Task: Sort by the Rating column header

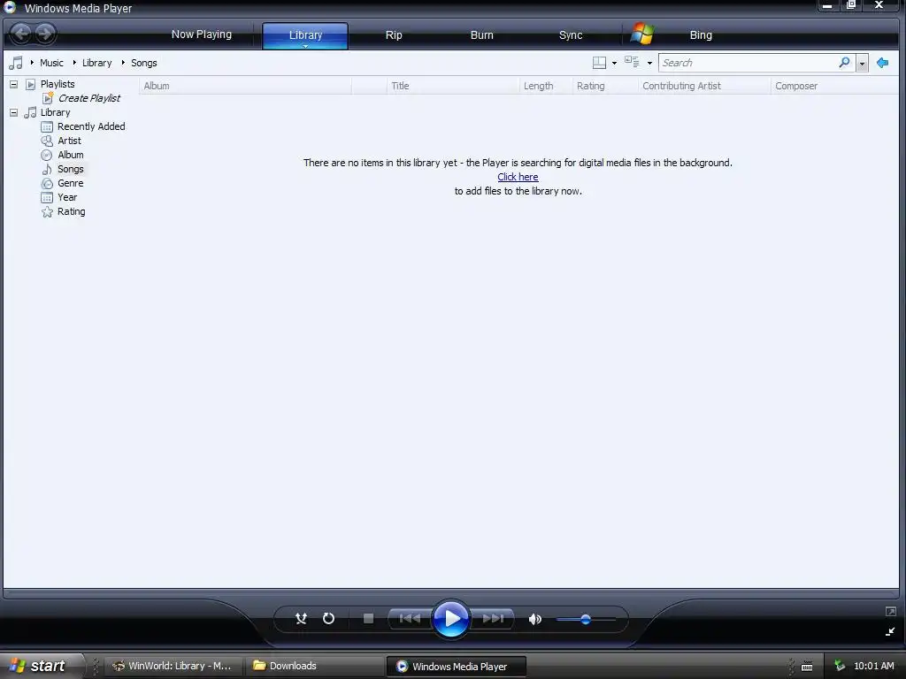Action: point(605,86)
